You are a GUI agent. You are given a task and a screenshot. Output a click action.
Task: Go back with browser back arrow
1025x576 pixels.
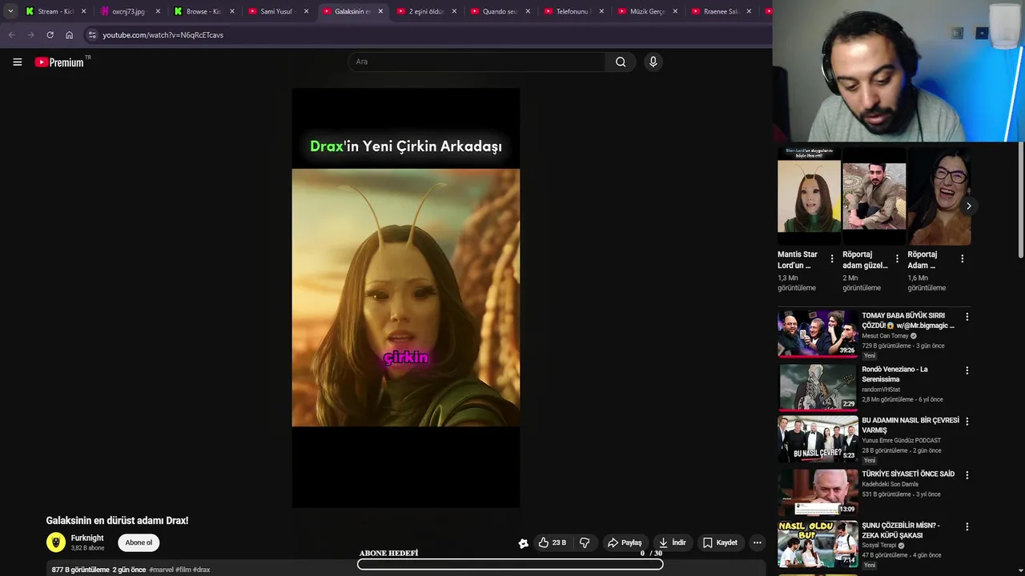point(11,35)
